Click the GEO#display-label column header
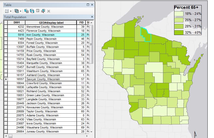This screenshot has width=214, height=138. coord(51,23)
